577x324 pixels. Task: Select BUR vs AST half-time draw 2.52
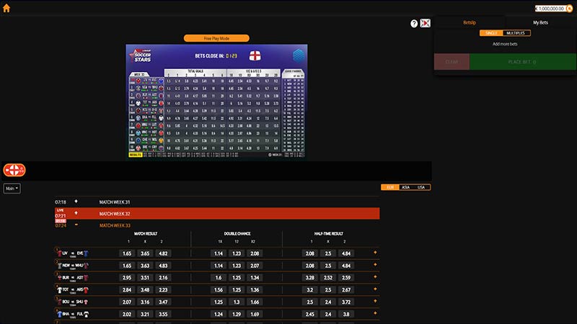328,278
